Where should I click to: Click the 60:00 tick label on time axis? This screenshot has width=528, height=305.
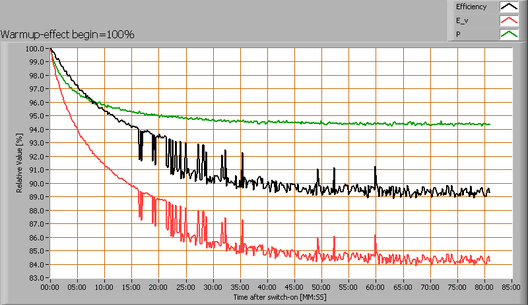[x=376, y=288]
